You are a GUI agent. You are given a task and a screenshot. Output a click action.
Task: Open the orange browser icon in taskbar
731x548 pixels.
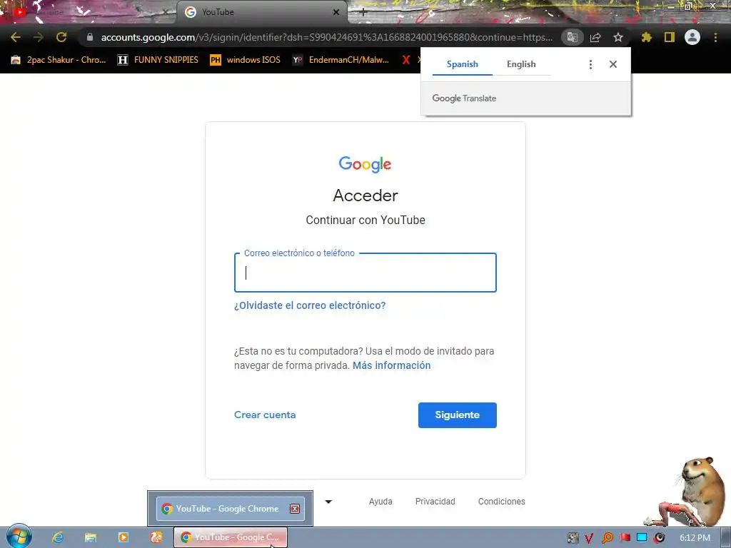click(x=156, y=537)
